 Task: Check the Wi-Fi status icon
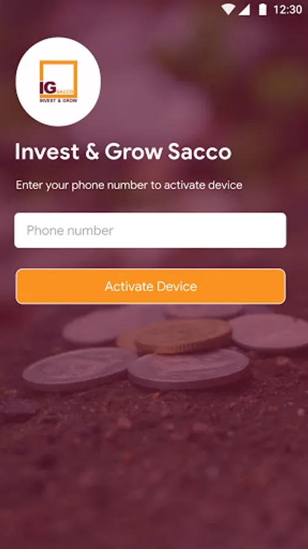coord(228,10)
